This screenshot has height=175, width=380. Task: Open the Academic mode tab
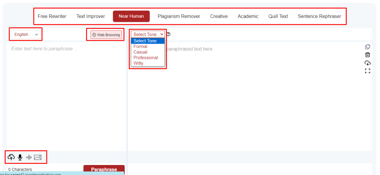tap(248, 16)
